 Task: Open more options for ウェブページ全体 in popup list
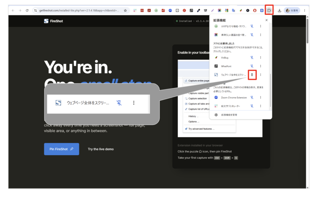pyautogui.click(x=260, y=75)
